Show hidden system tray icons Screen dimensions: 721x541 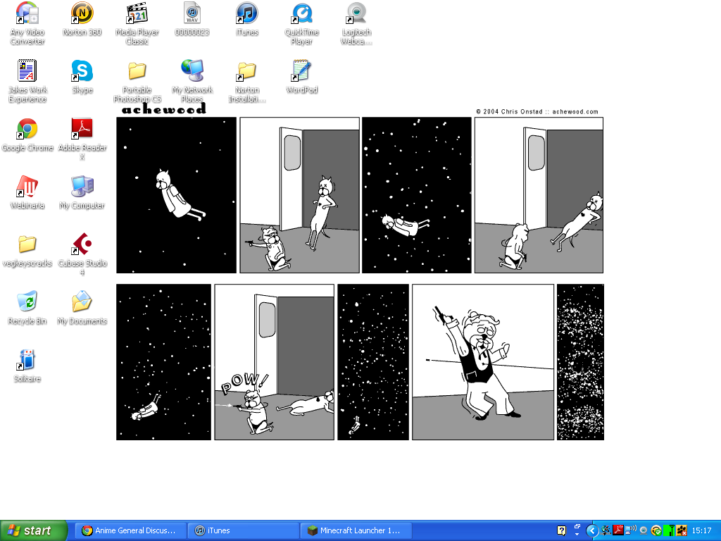592,531
